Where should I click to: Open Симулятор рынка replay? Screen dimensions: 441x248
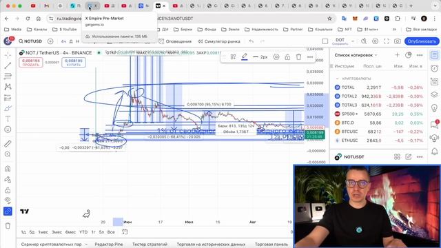point(219,41)
